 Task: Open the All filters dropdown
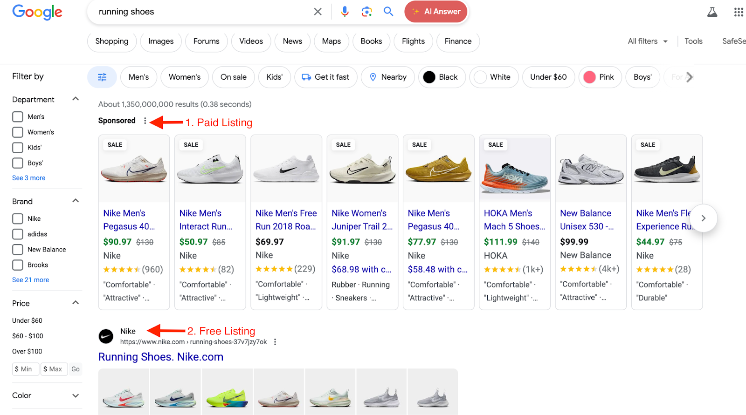tap(648, 41)
